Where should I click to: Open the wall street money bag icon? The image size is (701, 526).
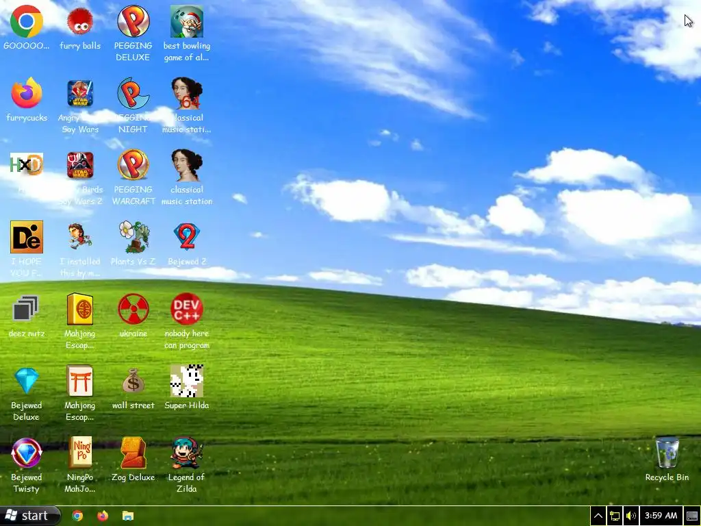(x=133, y=381)
